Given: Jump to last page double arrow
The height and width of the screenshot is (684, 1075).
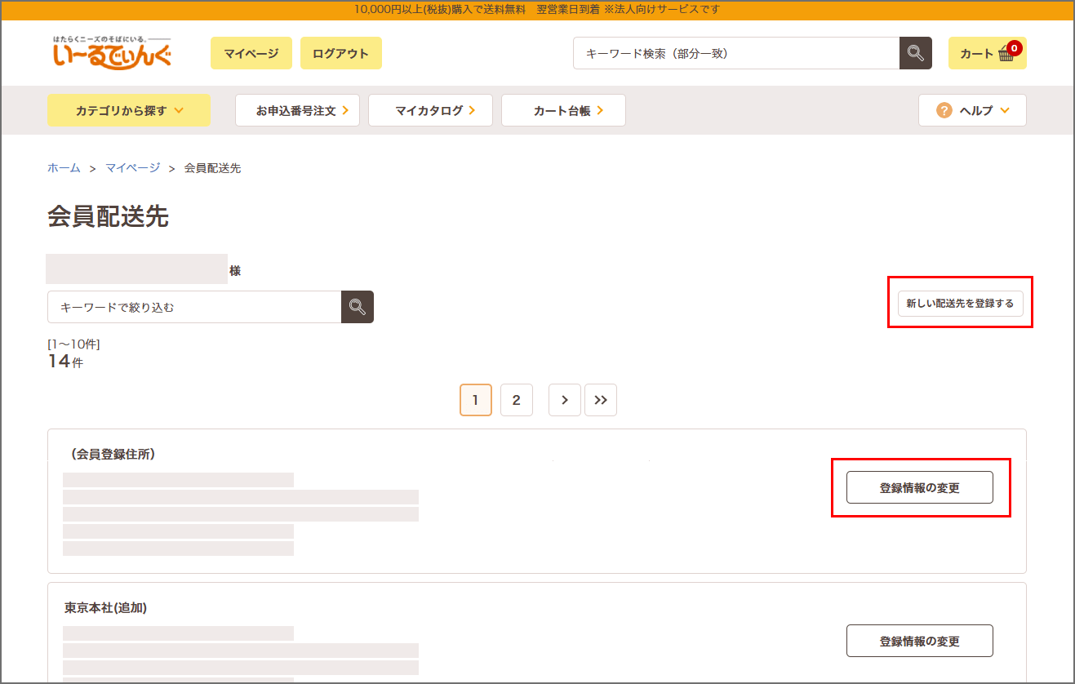Looking at the screenshot, I should click(x=601, y=400).
